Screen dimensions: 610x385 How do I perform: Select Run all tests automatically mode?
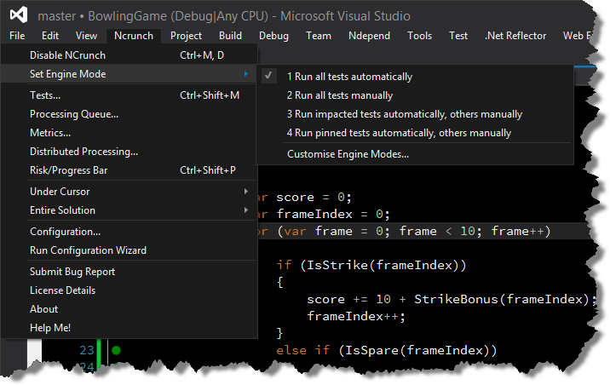349,77
